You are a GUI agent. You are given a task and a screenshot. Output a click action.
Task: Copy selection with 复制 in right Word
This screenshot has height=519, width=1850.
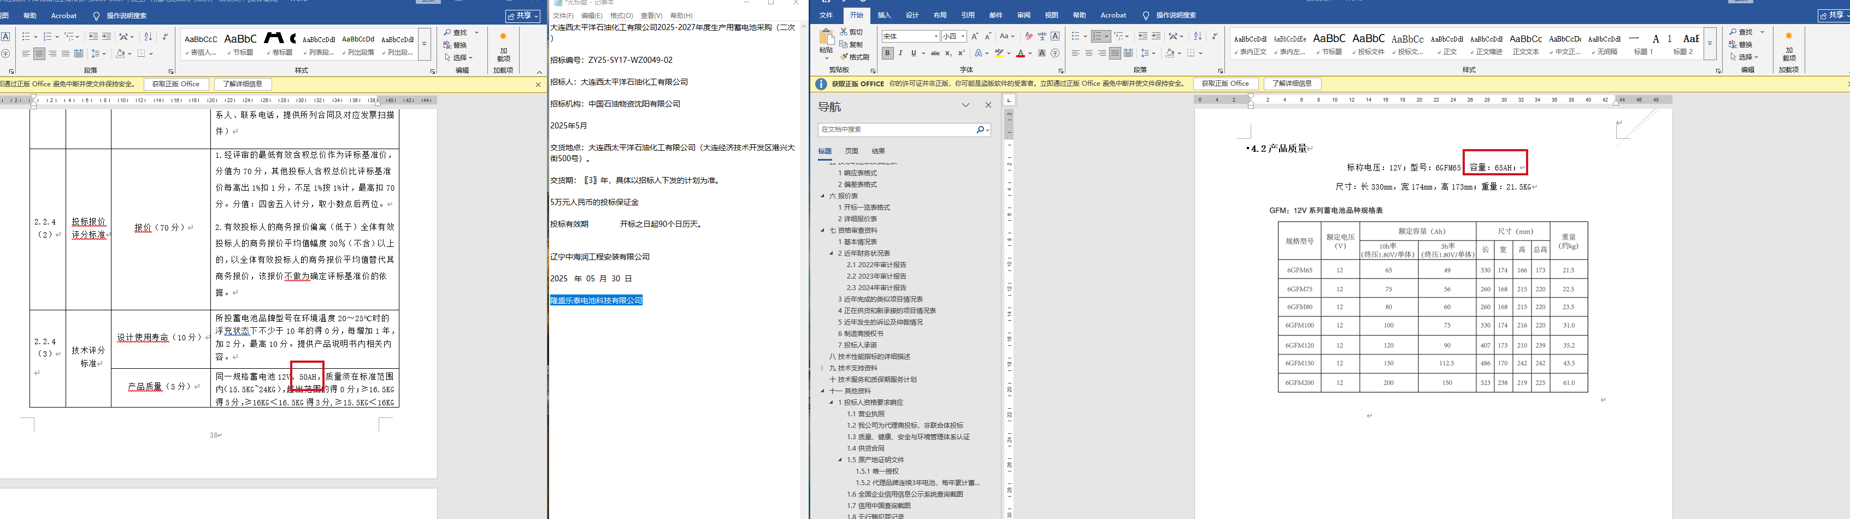pyautogui.click(x=851, y=44)
